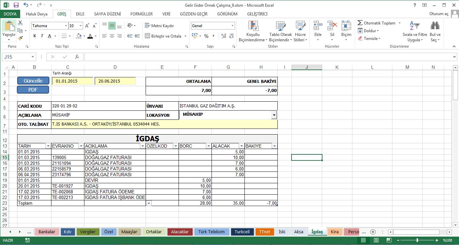Open the Bankalar sheet tab
The image size is (459, 245).
[x=47, y=232]
